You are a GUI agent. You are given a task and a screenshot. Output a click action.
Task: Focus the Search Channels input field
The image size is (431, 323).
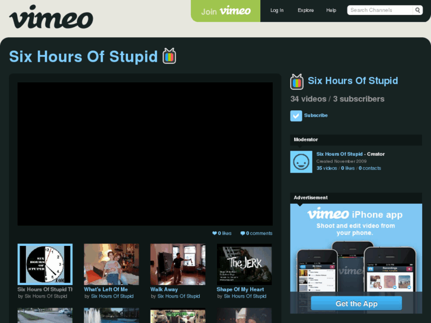pos(380,10)
